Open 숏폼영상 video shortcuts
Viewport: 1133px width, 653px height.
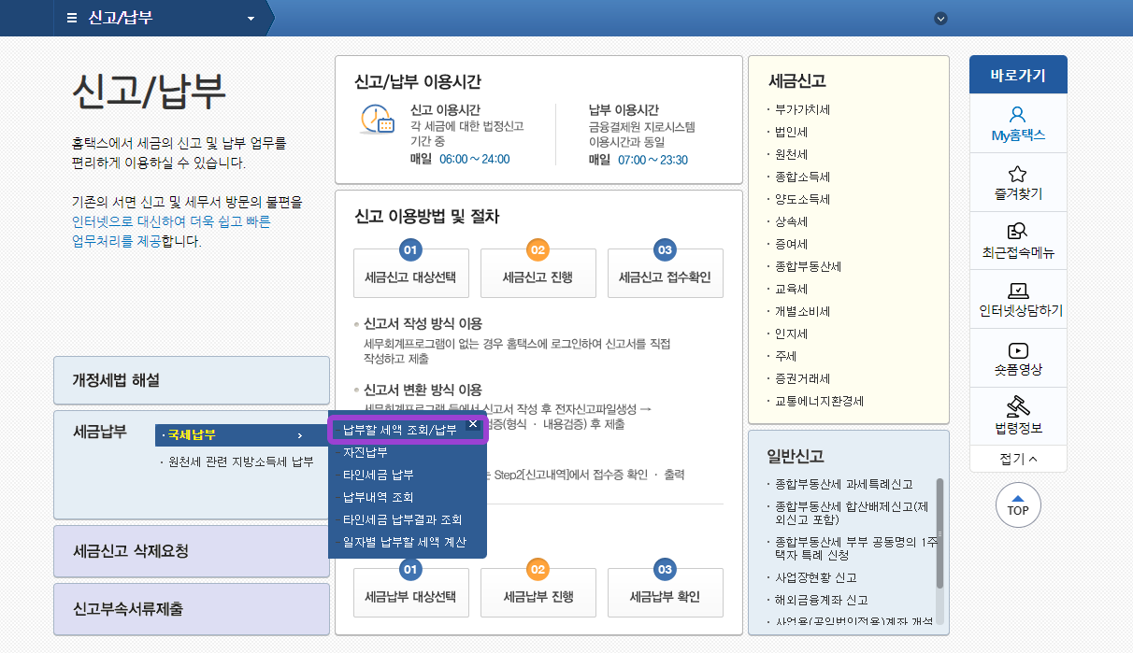pyautogui.click(x=1018, y=357)
